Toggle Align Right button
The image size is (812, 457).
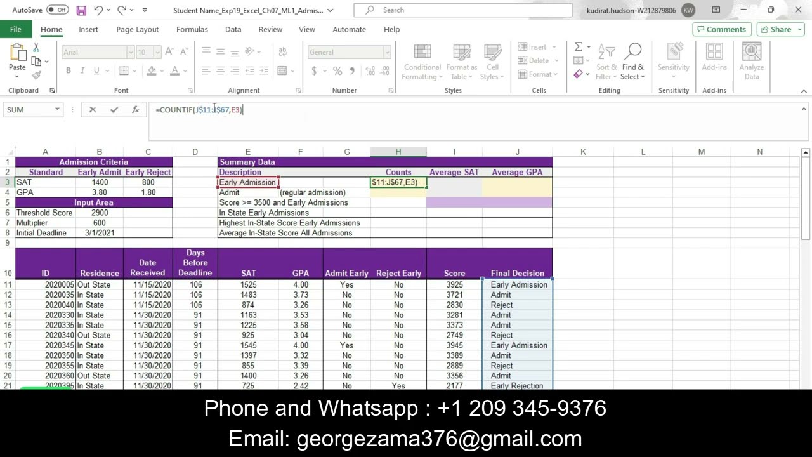pyautogui.click(x=235, y=70)
